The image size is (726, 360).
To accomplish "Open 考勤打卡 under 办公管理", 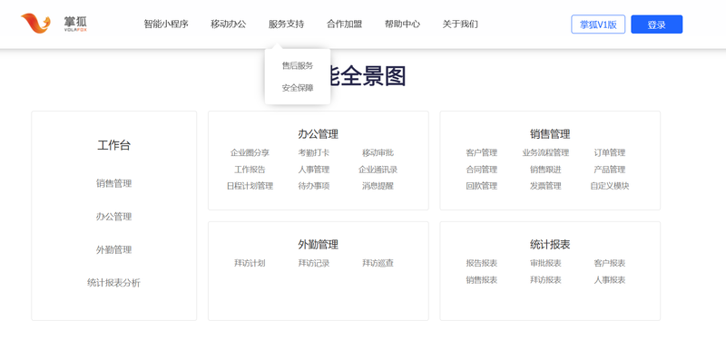I will [314, 152].
